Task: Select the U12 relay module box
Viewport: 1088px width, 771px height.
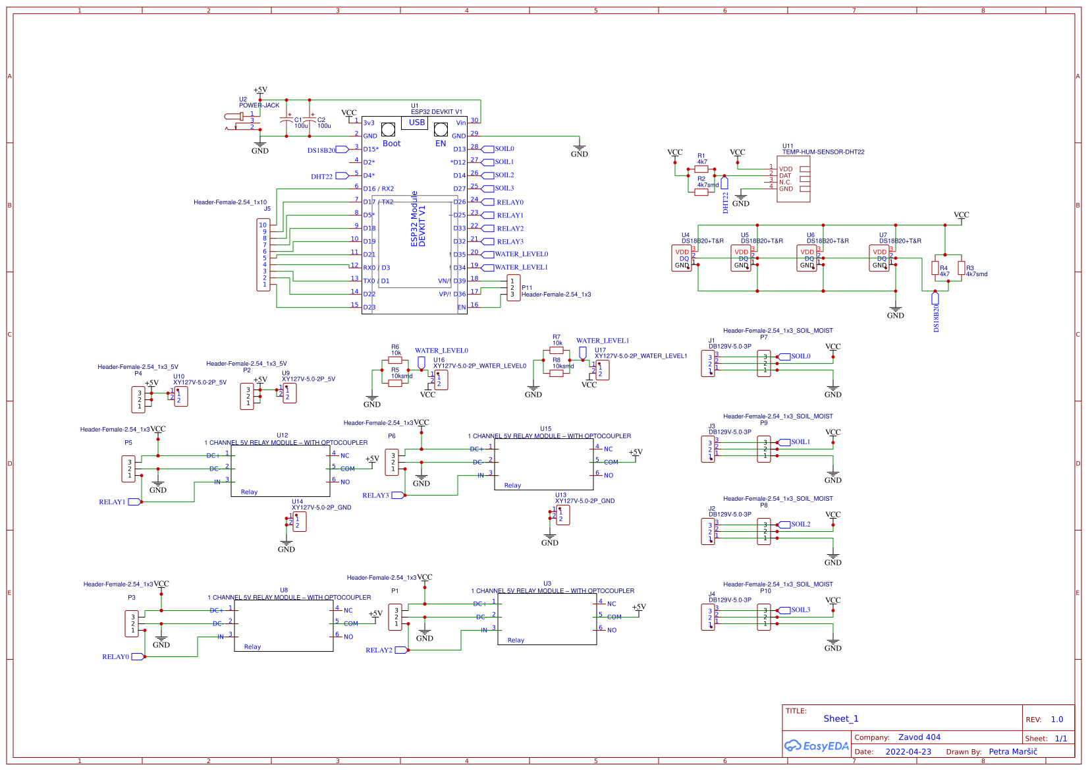Action: pyautogui.click(x=280, y=471)
